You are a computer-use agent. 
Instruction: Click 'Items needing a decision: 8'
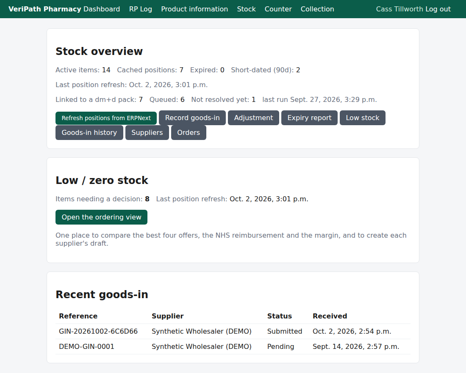click(x=103, y=199)
